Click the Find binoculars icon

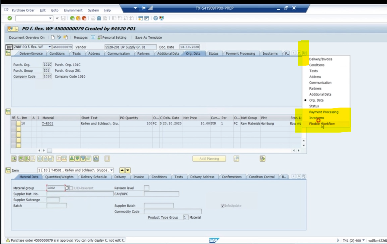(99, 18)
